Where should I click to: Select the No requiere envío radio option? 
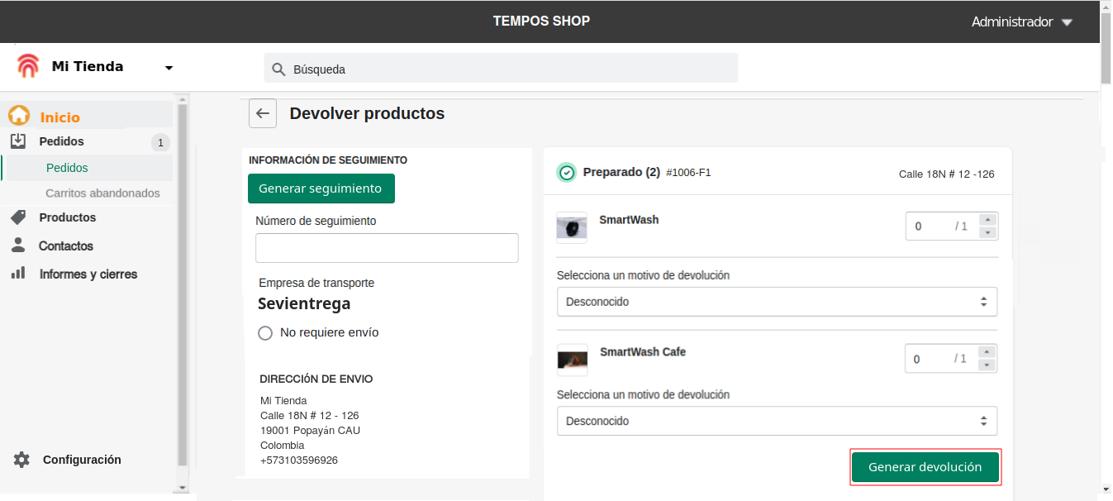[x=265, y=333]
